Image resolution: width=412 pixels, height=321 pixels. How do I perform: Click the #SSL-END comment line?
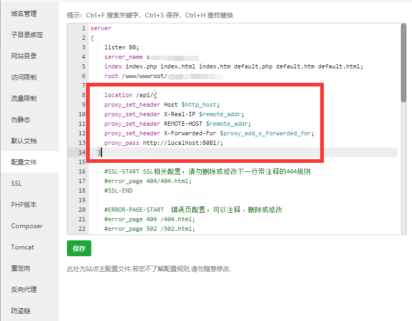tap(118, 190)
